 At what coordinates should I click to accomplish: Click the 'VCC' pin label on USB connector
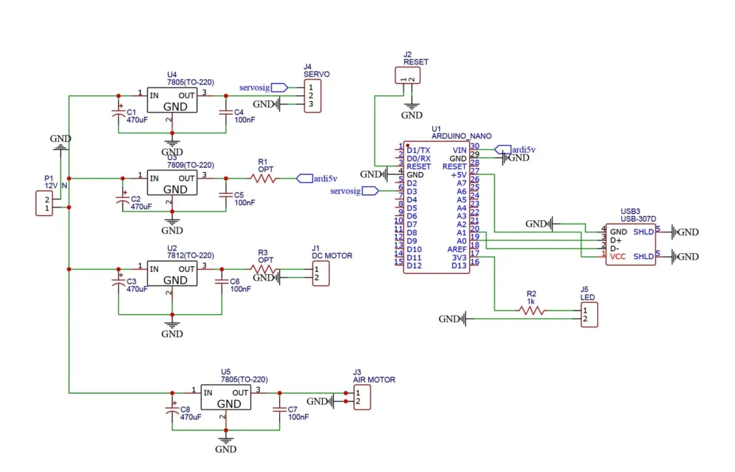point(618,257)
